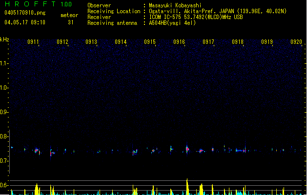This screenshot has height=195, width=307.
Task: Click the 0920 time marker
Action: (x=296, y=42)
